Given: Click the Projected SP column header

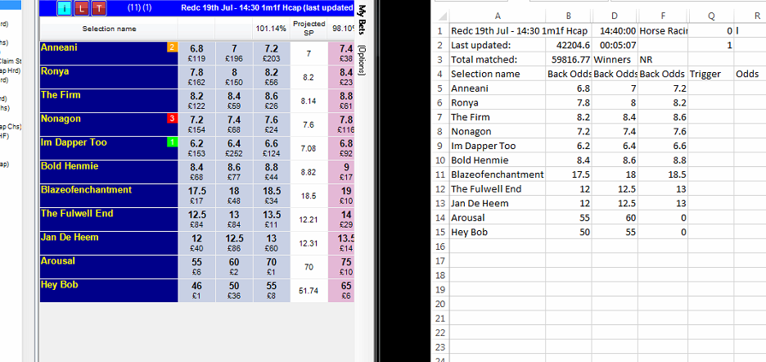Looking at the screenshot, I should tap(309, 29).
